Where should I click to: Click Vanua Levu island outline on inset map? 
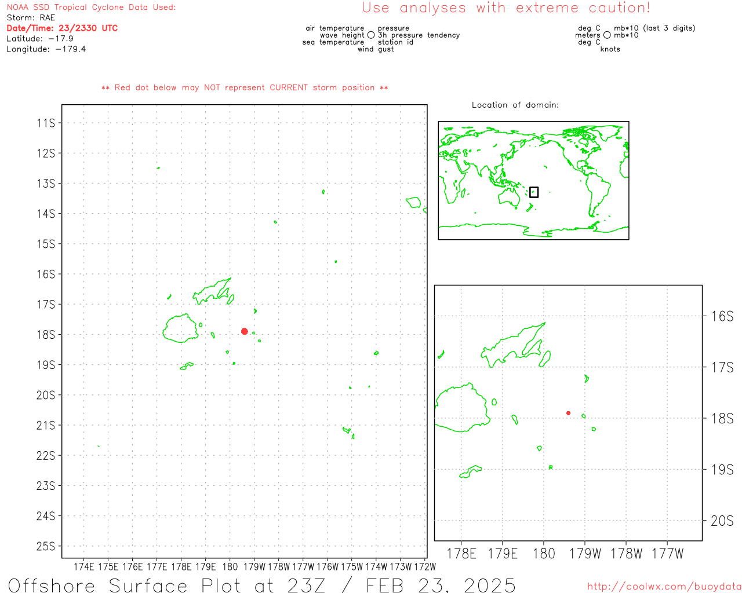513,345
